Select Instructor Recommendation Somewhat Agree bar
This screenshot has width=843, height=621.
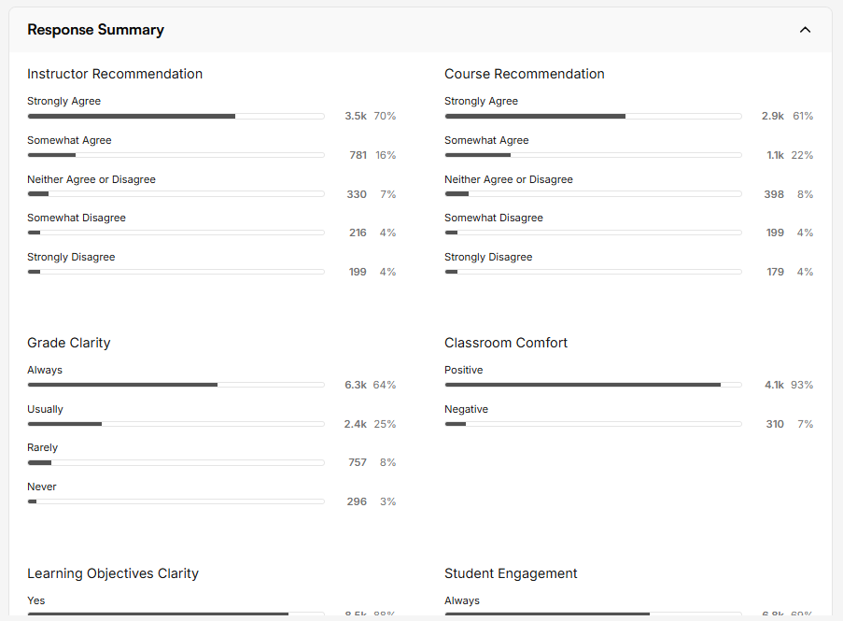click(x=176, y=155)
